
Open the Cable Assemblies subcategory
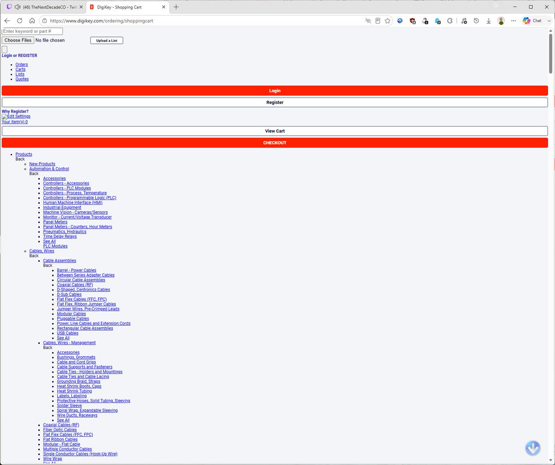pyautogui.click(x=60, y=261)
